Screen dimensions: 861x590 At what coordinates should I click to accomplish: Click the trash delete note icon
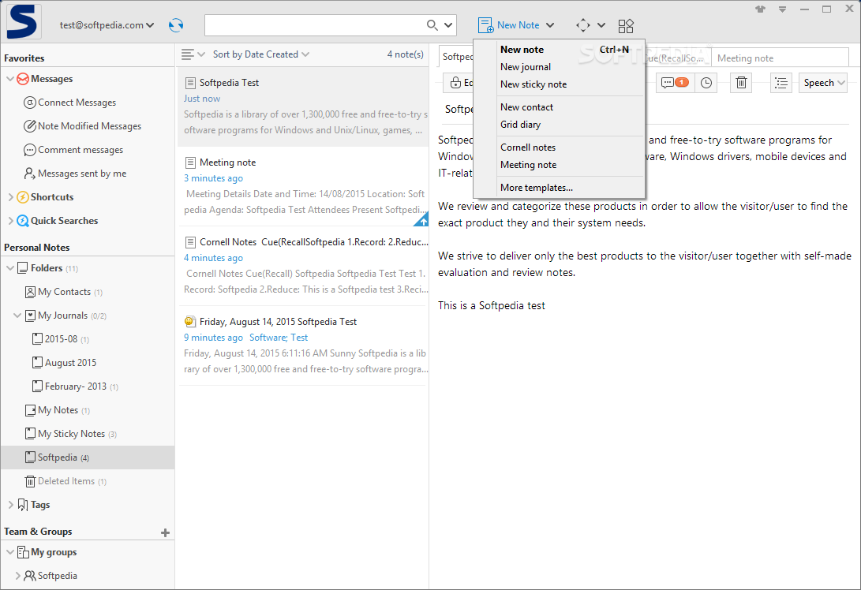[741, 83]
